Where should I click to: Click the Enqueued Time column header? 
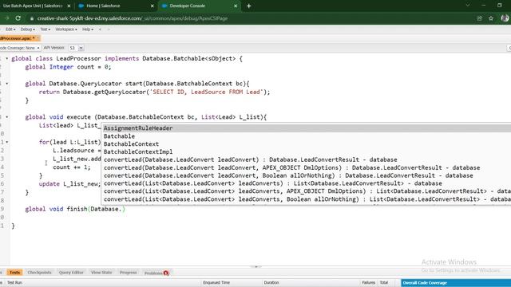click(x=216, y=283)
